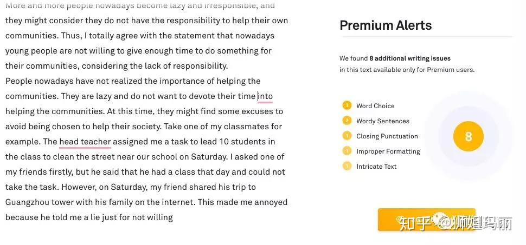
Task: Click the Premium Alerts heading
Action: pyautogui.click(x=386, y=25)
